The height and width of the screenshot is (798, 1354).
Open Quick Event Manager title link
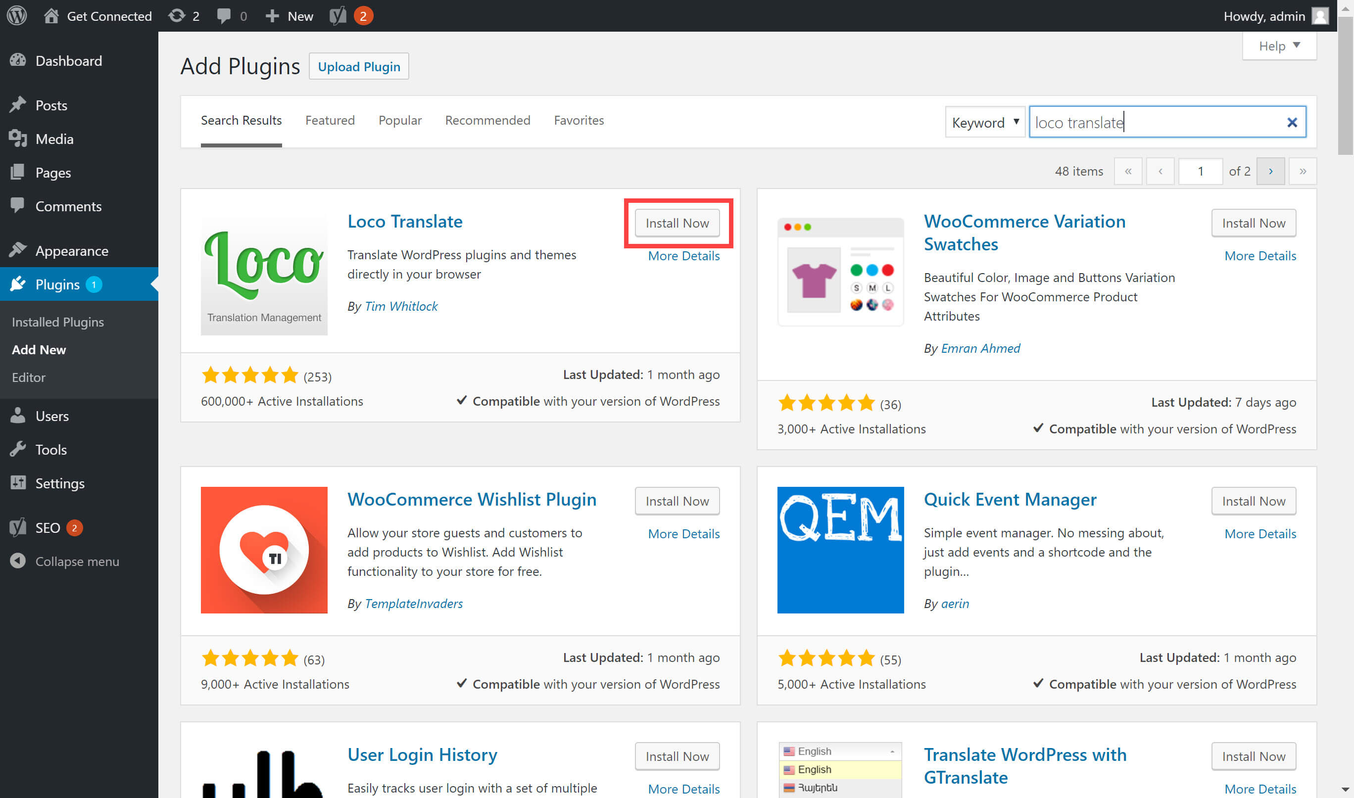(x=1010, y=499)
